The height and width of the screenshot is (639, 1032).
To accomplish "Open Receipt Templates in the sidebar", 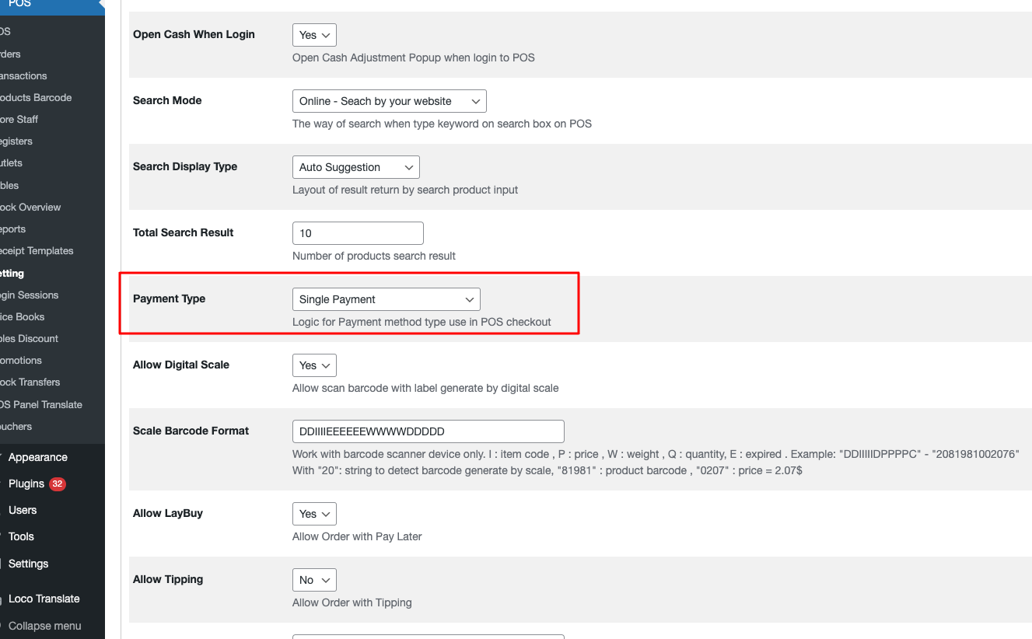I will [x=37, y=251].
